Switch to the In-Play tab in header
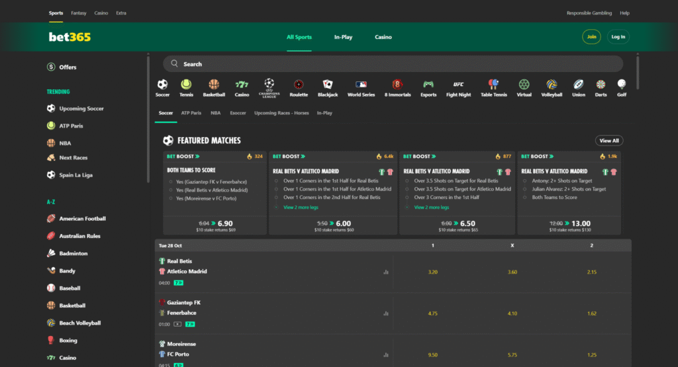The width and height of the screenshot is (678, 367). click(x=343, y=37)
